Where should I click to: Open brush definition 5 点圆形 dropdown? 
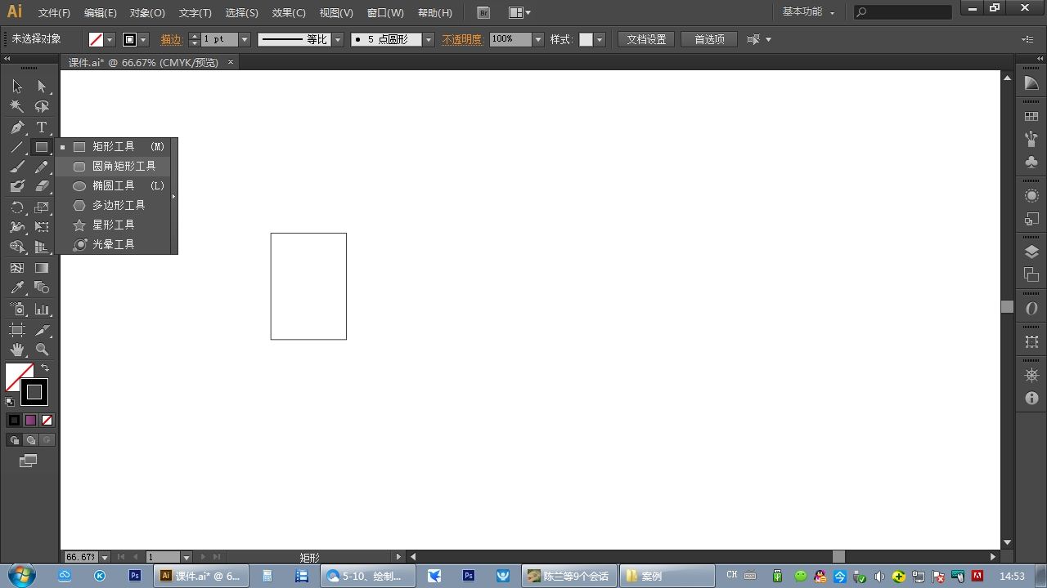[428, 39]
